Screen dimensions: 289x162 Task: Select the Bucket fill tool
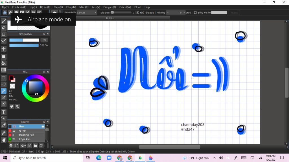tap(3, 63)
